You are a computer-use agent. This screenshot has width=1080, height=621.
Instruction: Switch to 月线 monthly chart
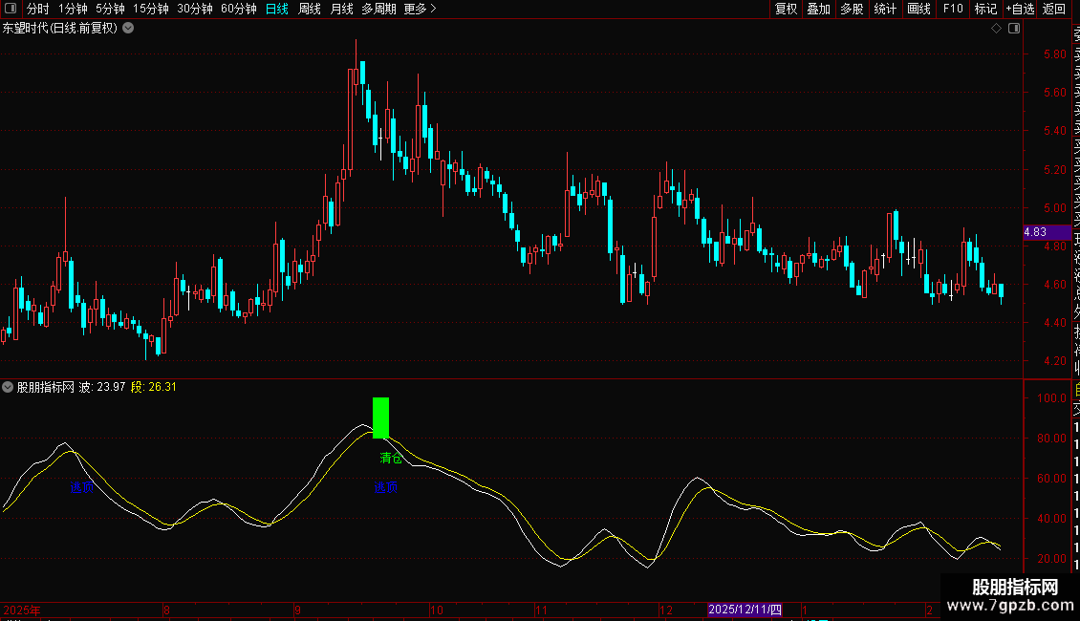(341, 9)
